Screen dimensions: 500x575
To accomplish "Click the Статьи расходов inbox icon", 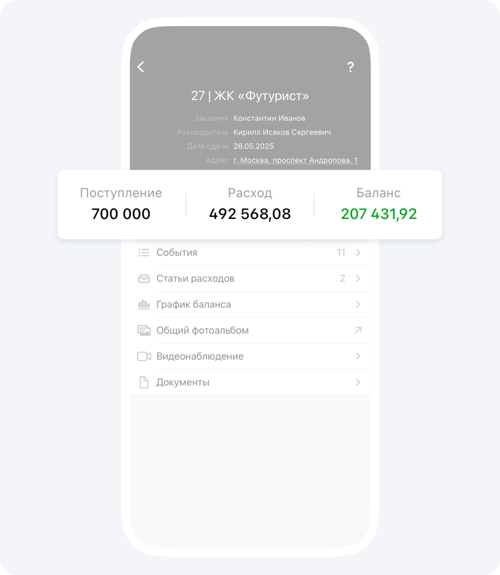I will [x=144, y=278].
